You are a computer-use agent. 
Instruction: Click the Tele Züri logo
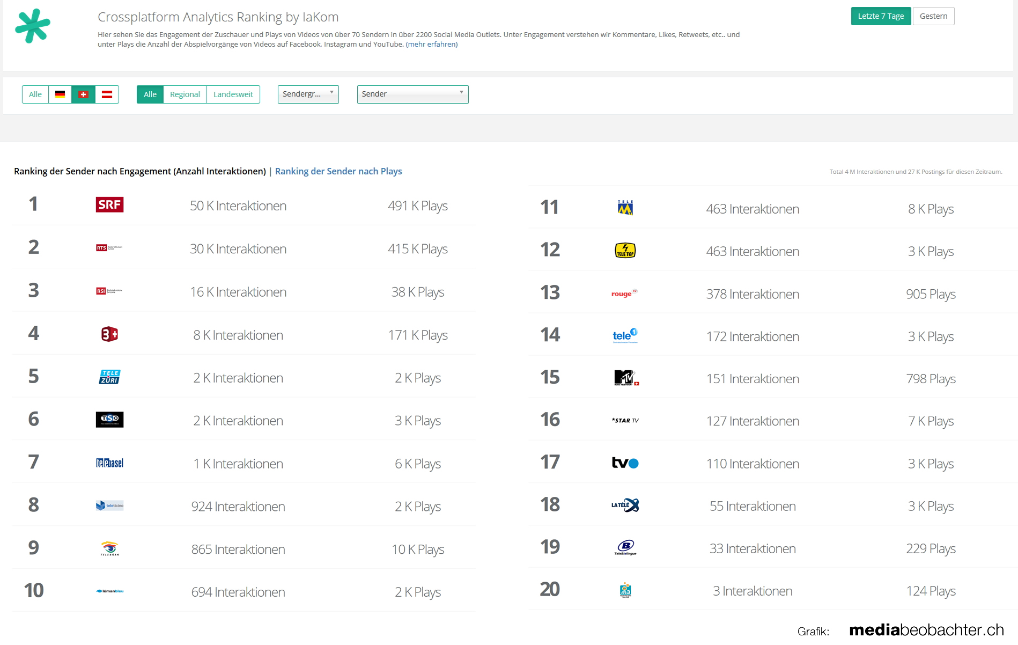click(109, 377)
